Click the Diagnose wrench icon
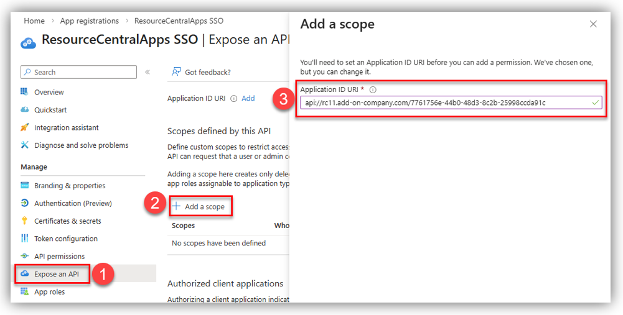This screenshot has height=315, width=623. (24, 145)
